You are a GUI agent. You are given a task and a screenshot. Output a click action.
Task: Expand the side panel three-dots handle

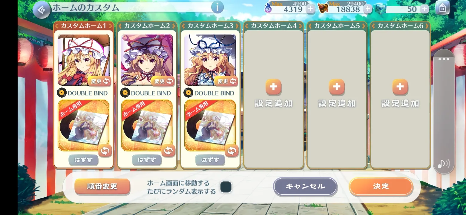point(444,59)
